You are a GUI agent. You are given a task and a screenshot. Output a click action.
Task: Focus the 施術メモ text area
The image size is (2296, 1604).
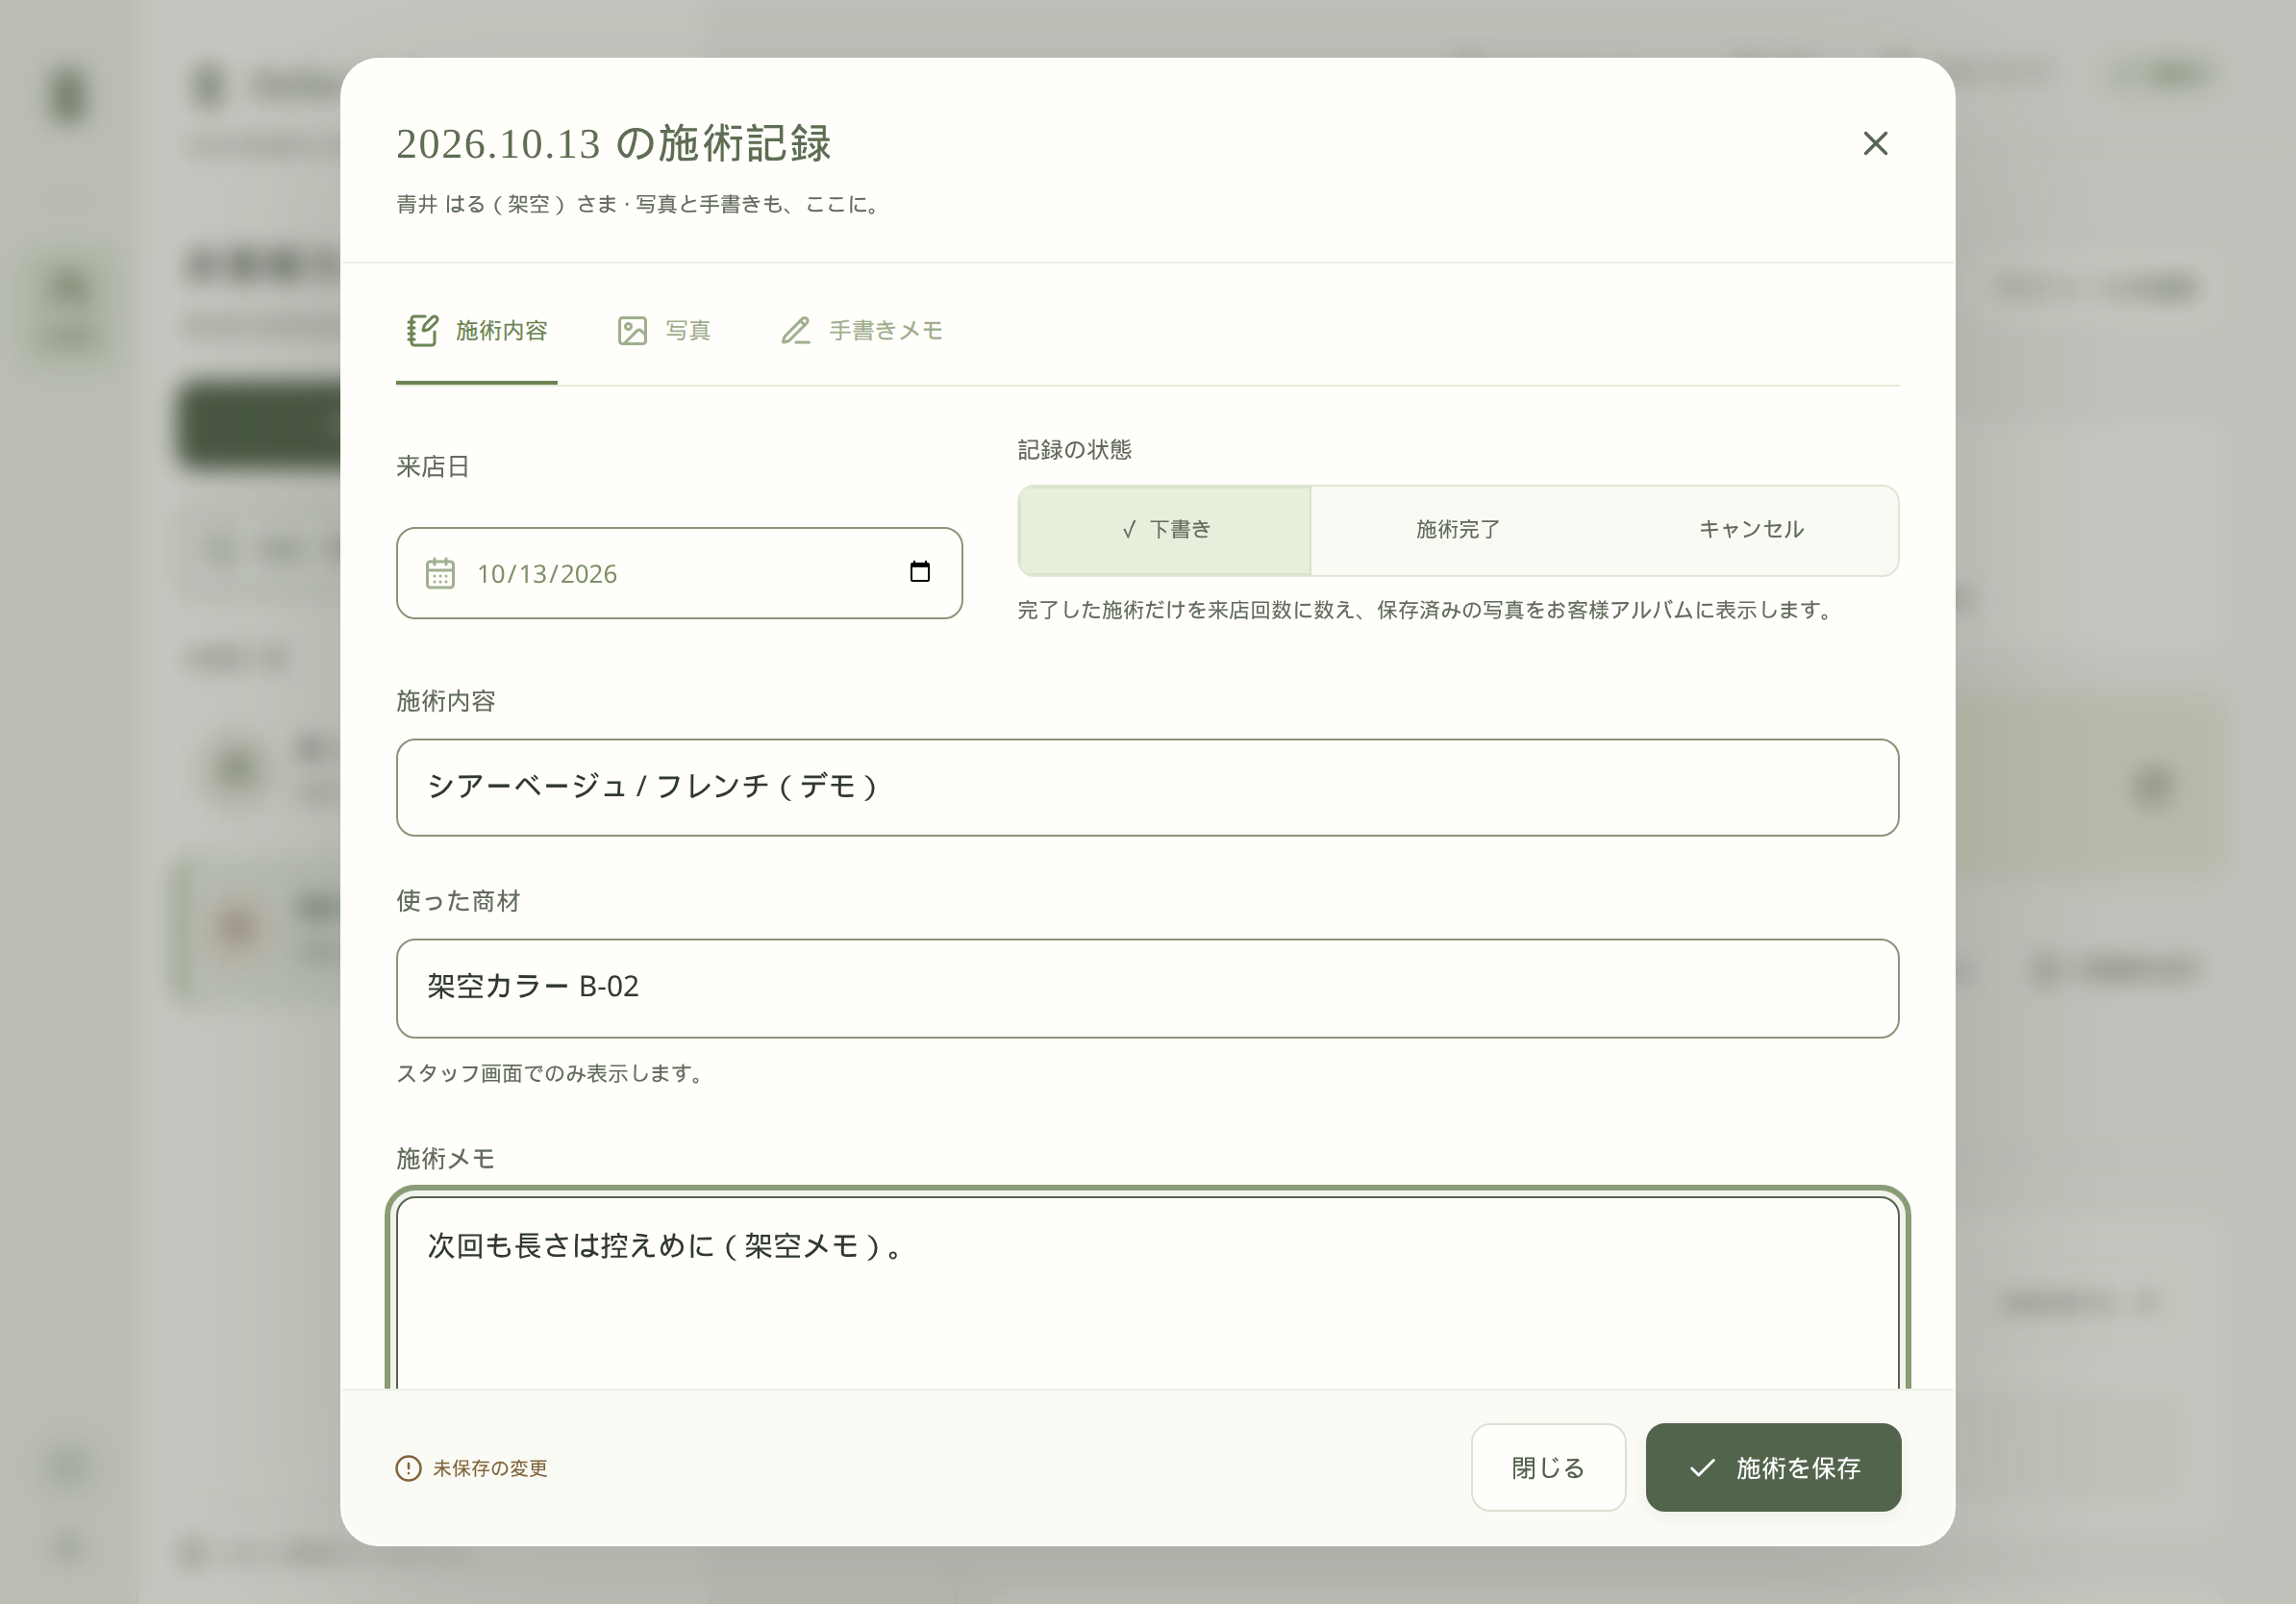pos(1148,1293)
